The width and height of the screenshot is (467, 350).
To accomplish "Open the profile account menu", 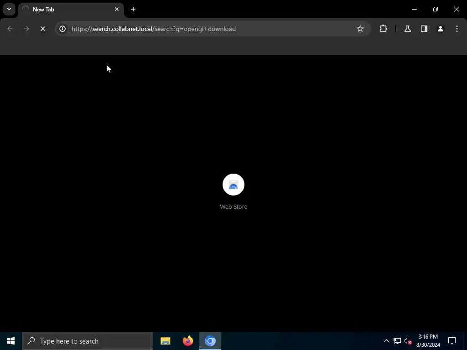I will (x=441, y=29).
